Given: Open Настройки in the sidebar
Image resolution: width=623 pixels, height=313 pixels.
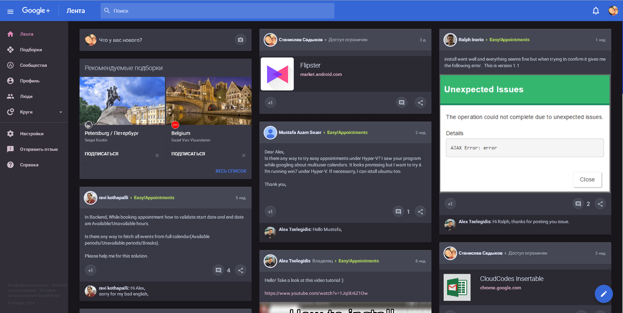Looking at the screenshot, I should tap(34, 134).
